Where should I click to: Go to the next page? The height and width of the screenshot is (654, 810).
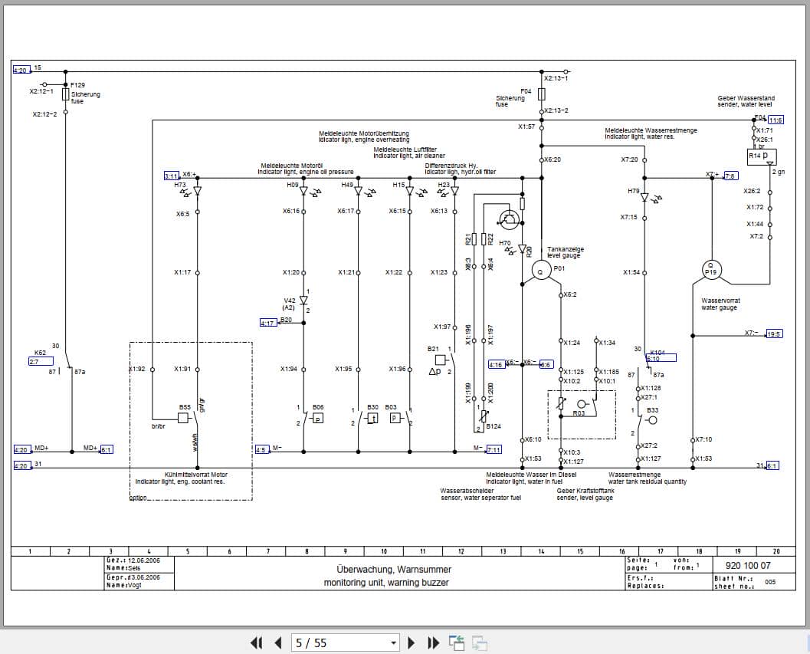412,642
